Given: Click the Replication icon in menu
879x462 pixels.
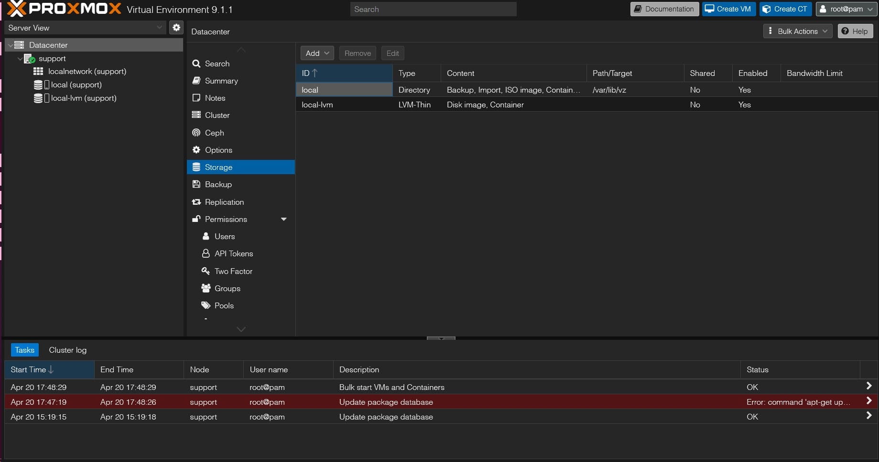Looking at the screenshot, I should tap(196, 202).
